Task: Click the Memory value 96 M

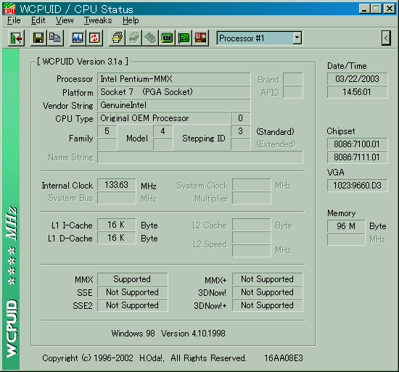Action: click(346, 226)
